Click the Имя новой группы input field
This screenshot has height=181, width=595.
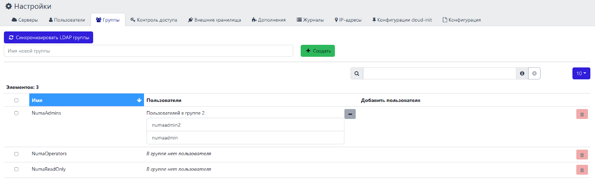click(148, 51)
